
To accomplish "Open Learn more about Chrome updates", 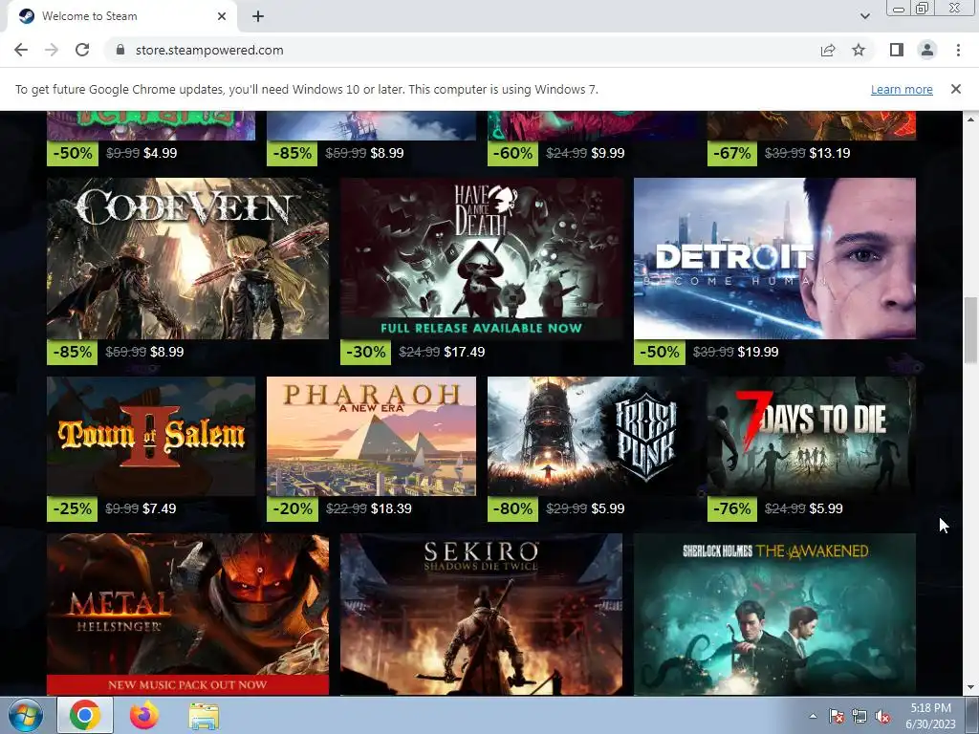I will pos(902,89).
